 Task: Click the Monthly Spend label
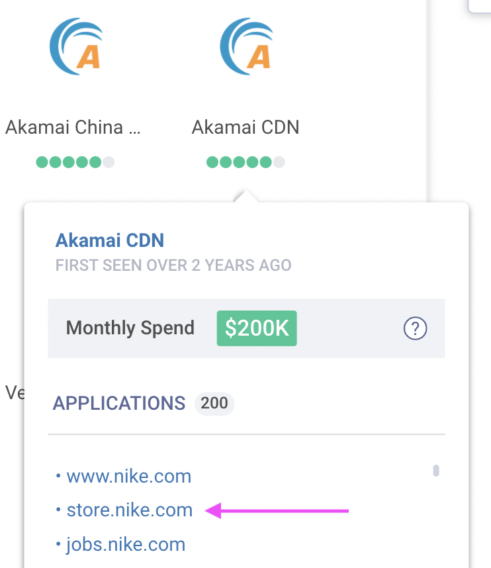(x=130, y=328)
